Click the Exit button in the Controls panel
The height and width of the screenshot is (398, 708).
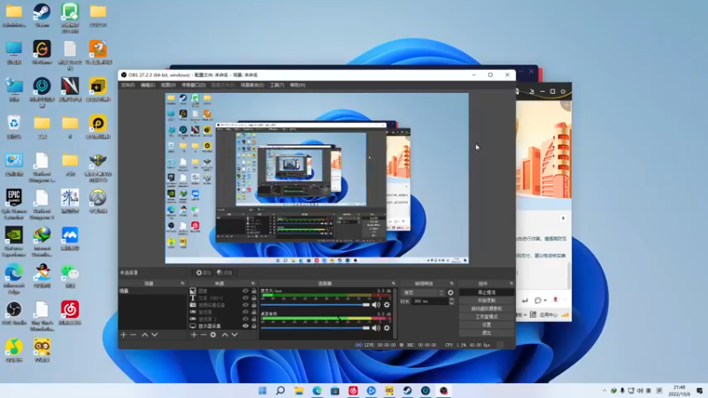[486, 333]
